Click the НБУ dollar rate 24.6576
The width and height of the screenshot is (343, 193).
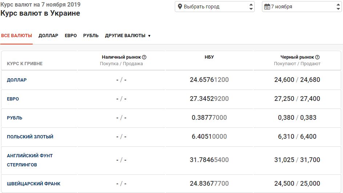pos(209,80)
